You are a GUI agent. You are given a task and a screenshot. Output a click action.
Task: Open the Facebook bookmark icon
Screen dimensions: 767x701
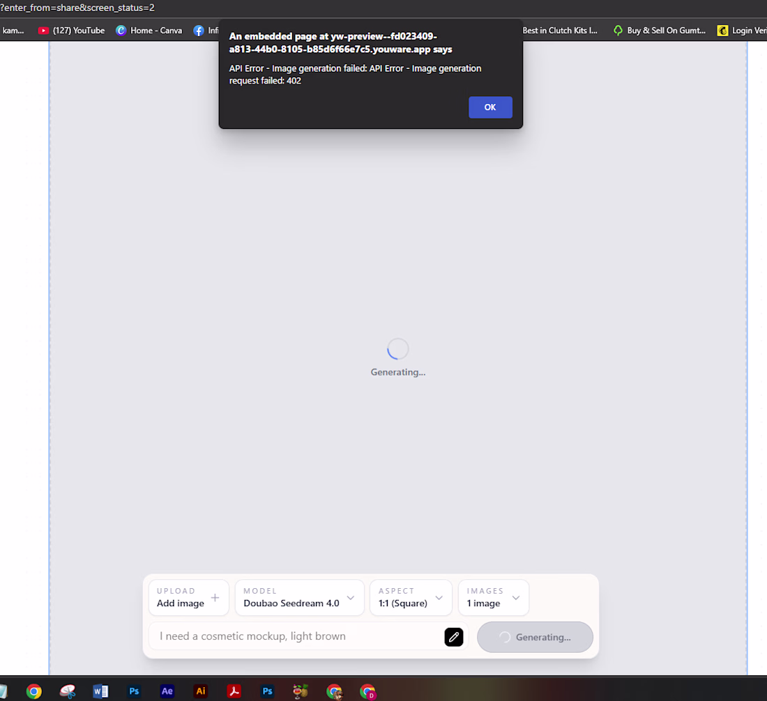[x=199, y=30]
